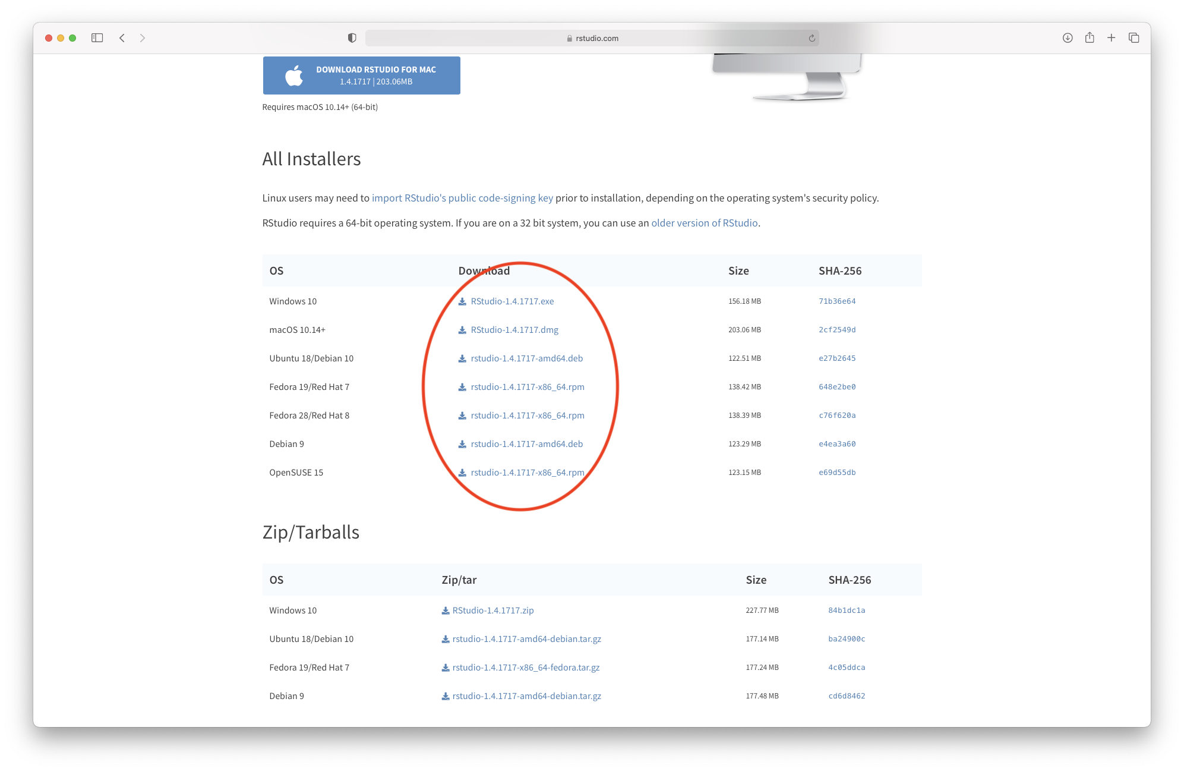Screen dimensions: 1184x771
Task: Open import RStudio's public code-signing key link
Action: point(462,198)
